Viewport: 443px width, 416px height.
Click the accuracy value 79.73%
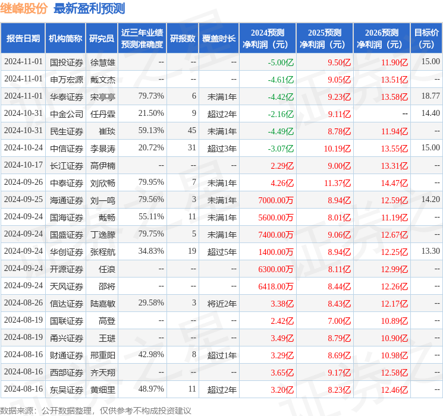pos(151,96)
